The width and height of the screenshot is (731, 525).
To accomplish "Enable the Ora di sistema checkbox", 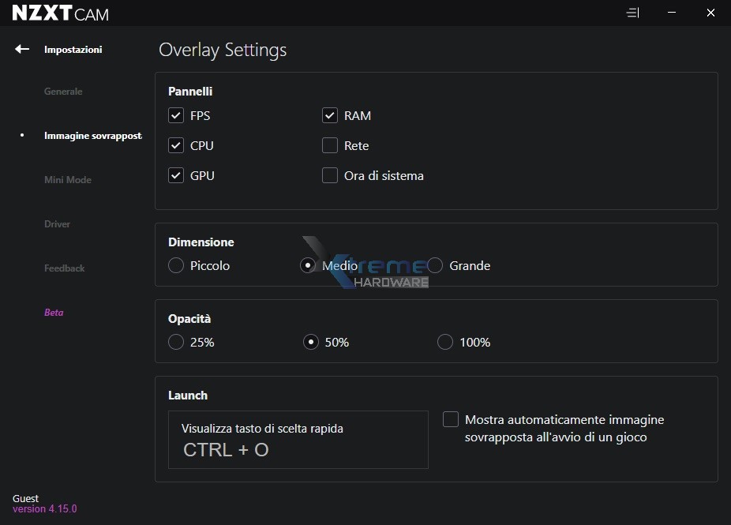I will 330,175.
